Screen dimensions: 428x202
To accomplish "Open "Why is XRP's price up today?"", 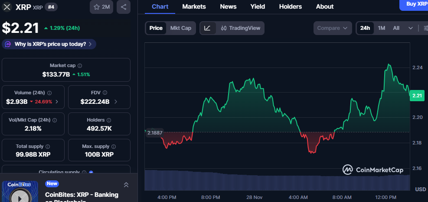I will pos(49,44).
